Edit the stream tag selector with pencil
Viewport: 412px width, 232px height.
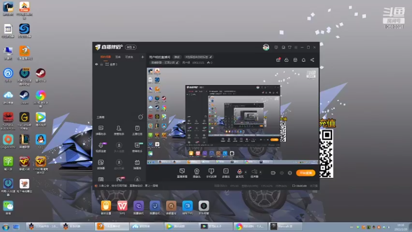tap(198, 57)
